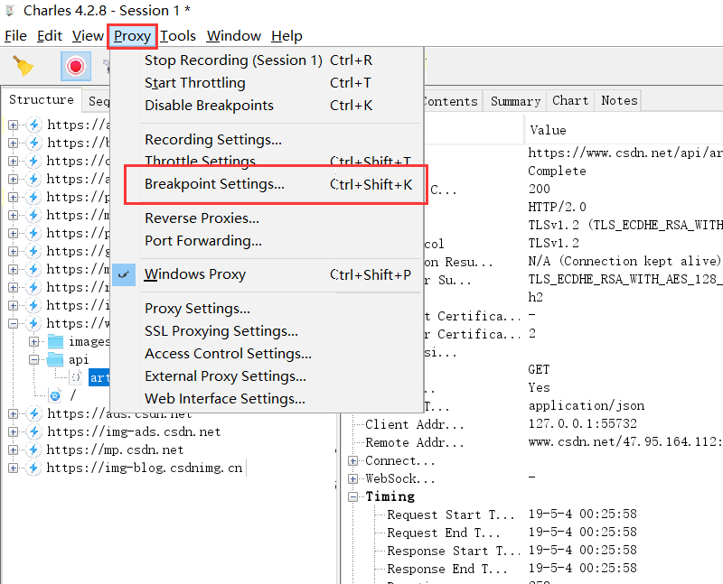Open Recording Settings...

(x=268, y=140)
